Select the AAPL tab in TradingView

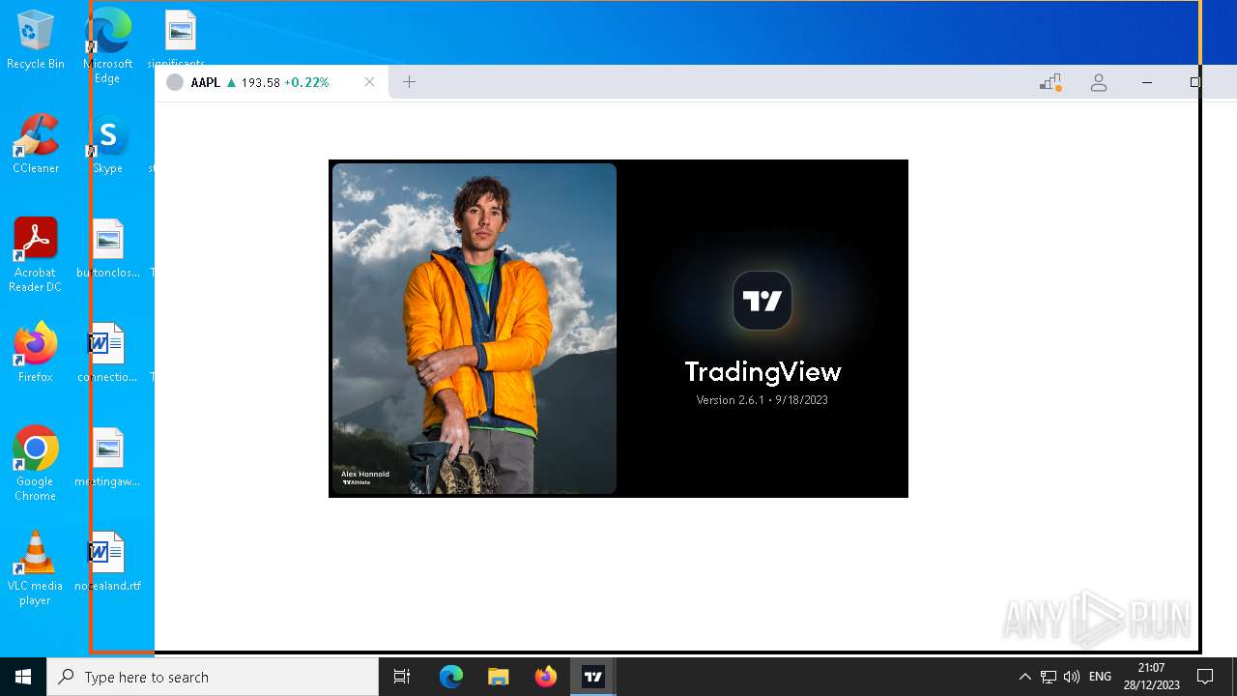coord(272,82)
